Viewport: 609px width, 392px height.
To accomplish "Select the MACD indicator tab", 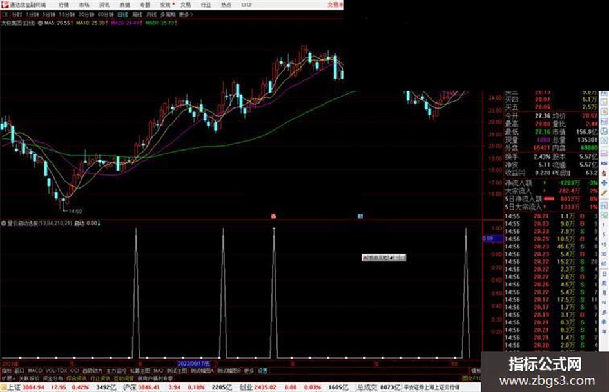I will 35,371.
